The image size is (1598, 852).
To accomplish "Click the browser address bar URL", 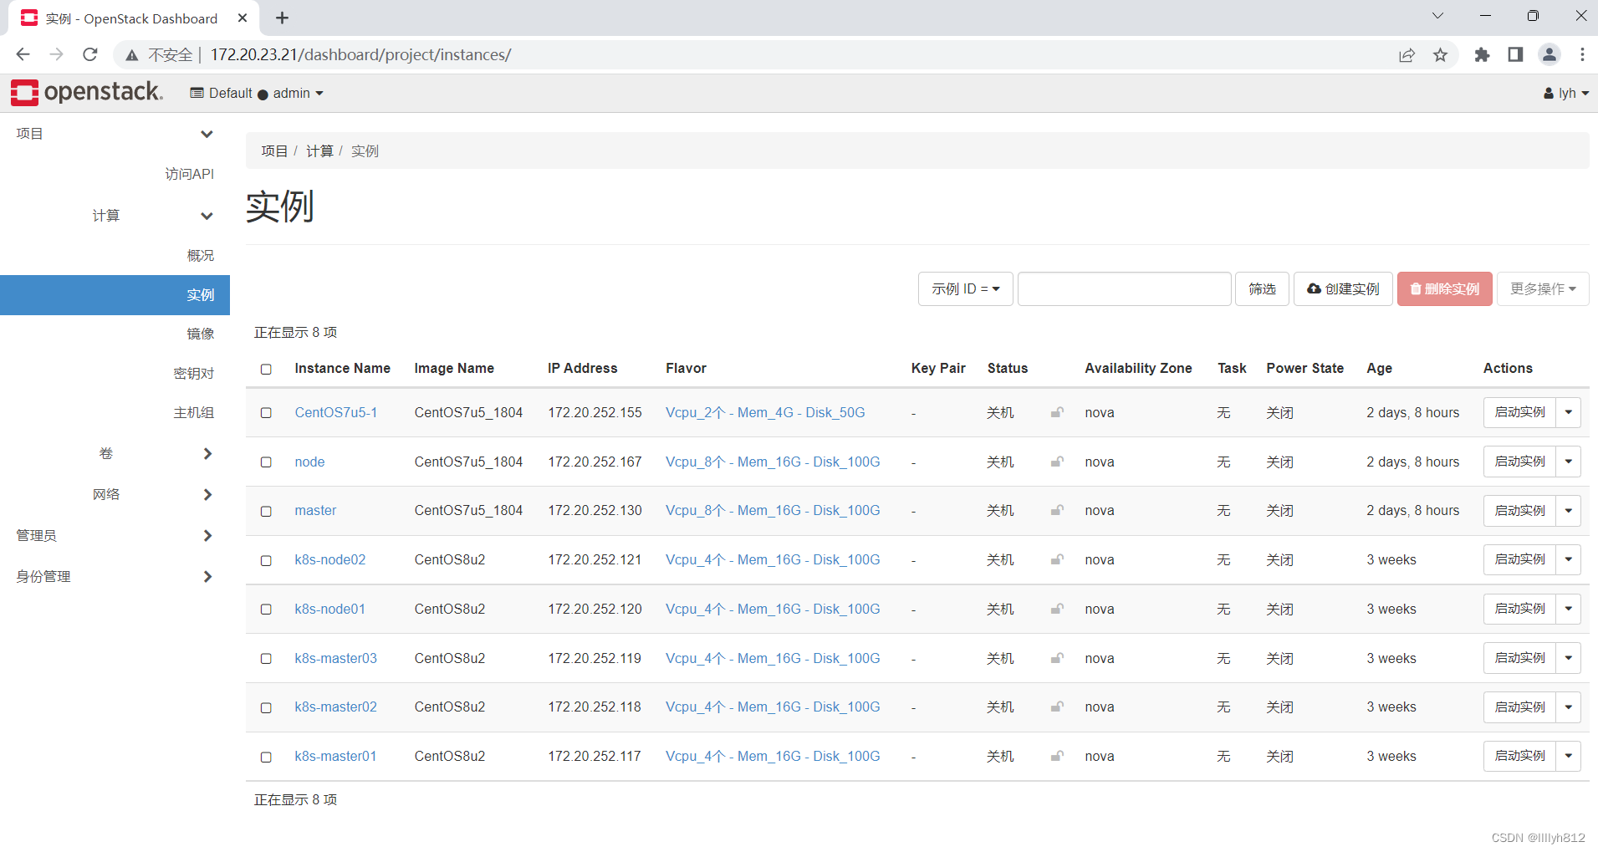I will tap(360, 54).
